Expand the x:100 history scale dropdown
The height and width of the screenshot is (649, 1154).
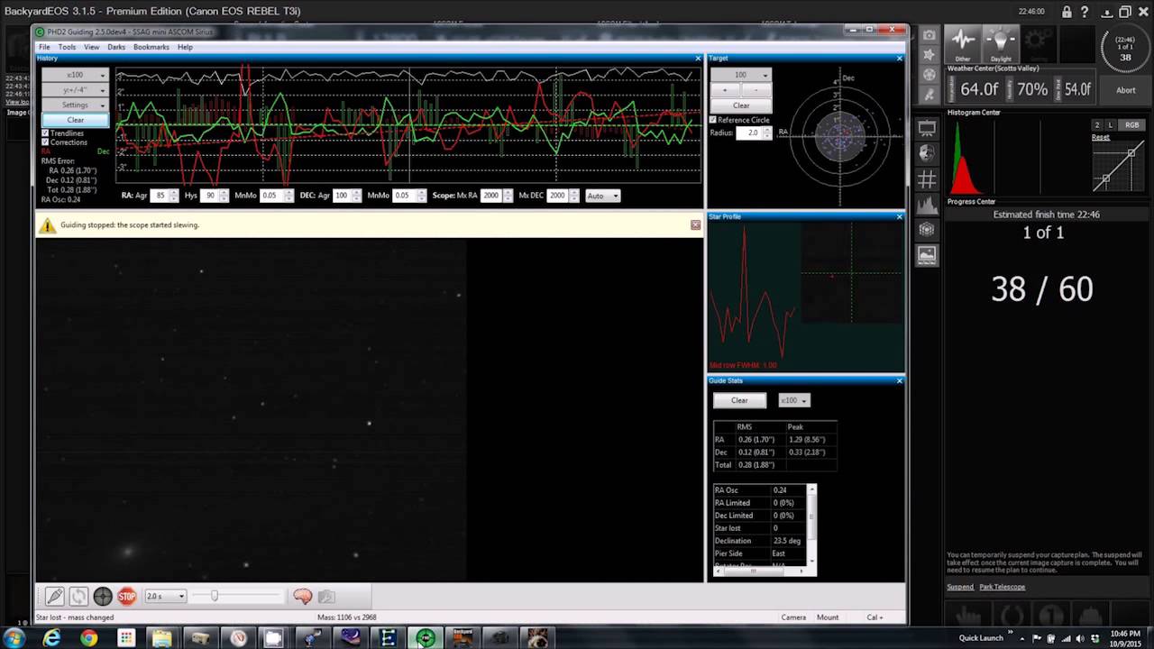(75, 75)
